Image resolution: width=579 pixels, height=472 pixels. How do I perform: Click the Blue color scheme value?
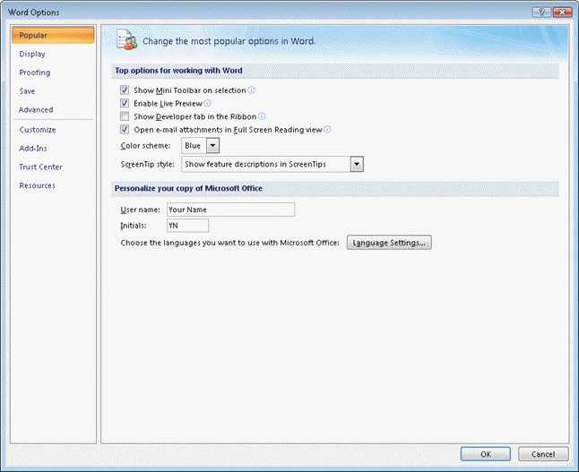click(x=193, y=145)
